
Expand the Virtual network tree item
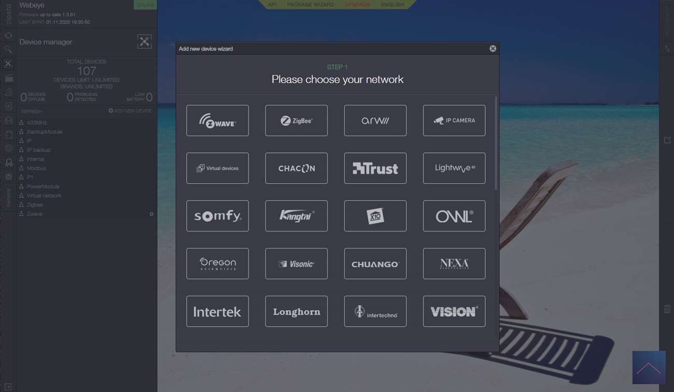pos(44,196)
